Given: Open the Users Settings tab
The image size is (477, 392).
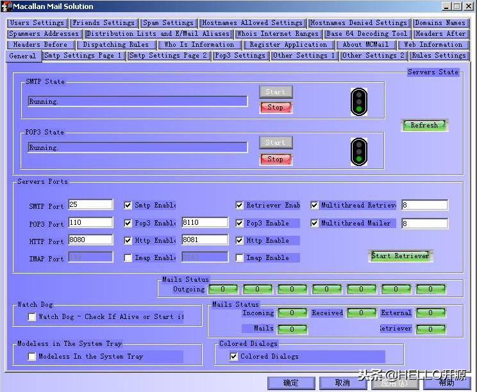Looking at the screenshot, I should 37,23.
